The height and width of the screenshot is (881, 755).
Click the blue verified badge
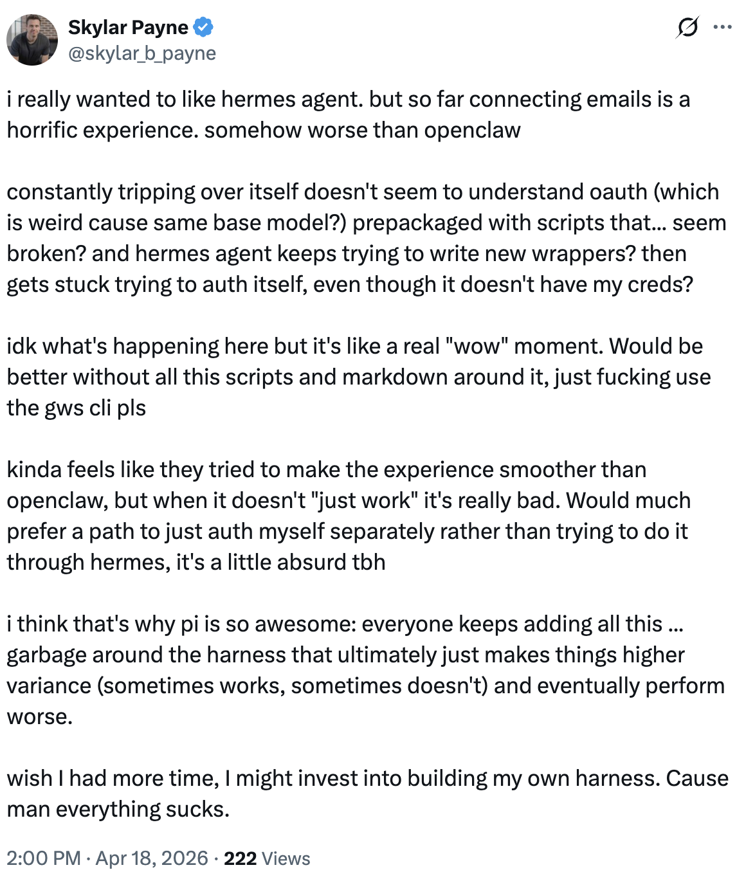click(204, 28)
